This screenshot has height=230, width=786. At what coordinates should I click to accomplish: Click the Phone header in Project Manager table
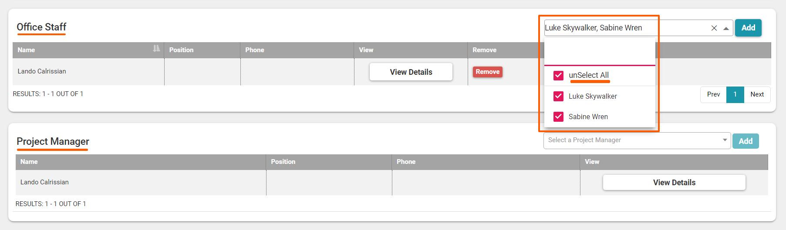[x=406, y=162]
